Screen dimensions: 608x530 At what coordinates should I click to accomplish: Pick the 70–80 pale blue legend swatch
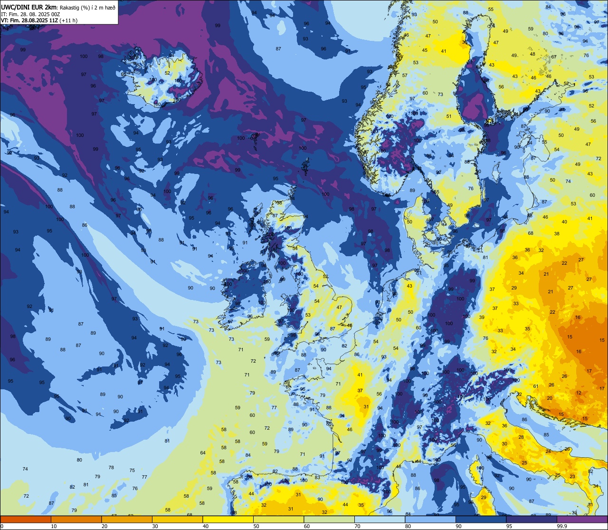380,519
